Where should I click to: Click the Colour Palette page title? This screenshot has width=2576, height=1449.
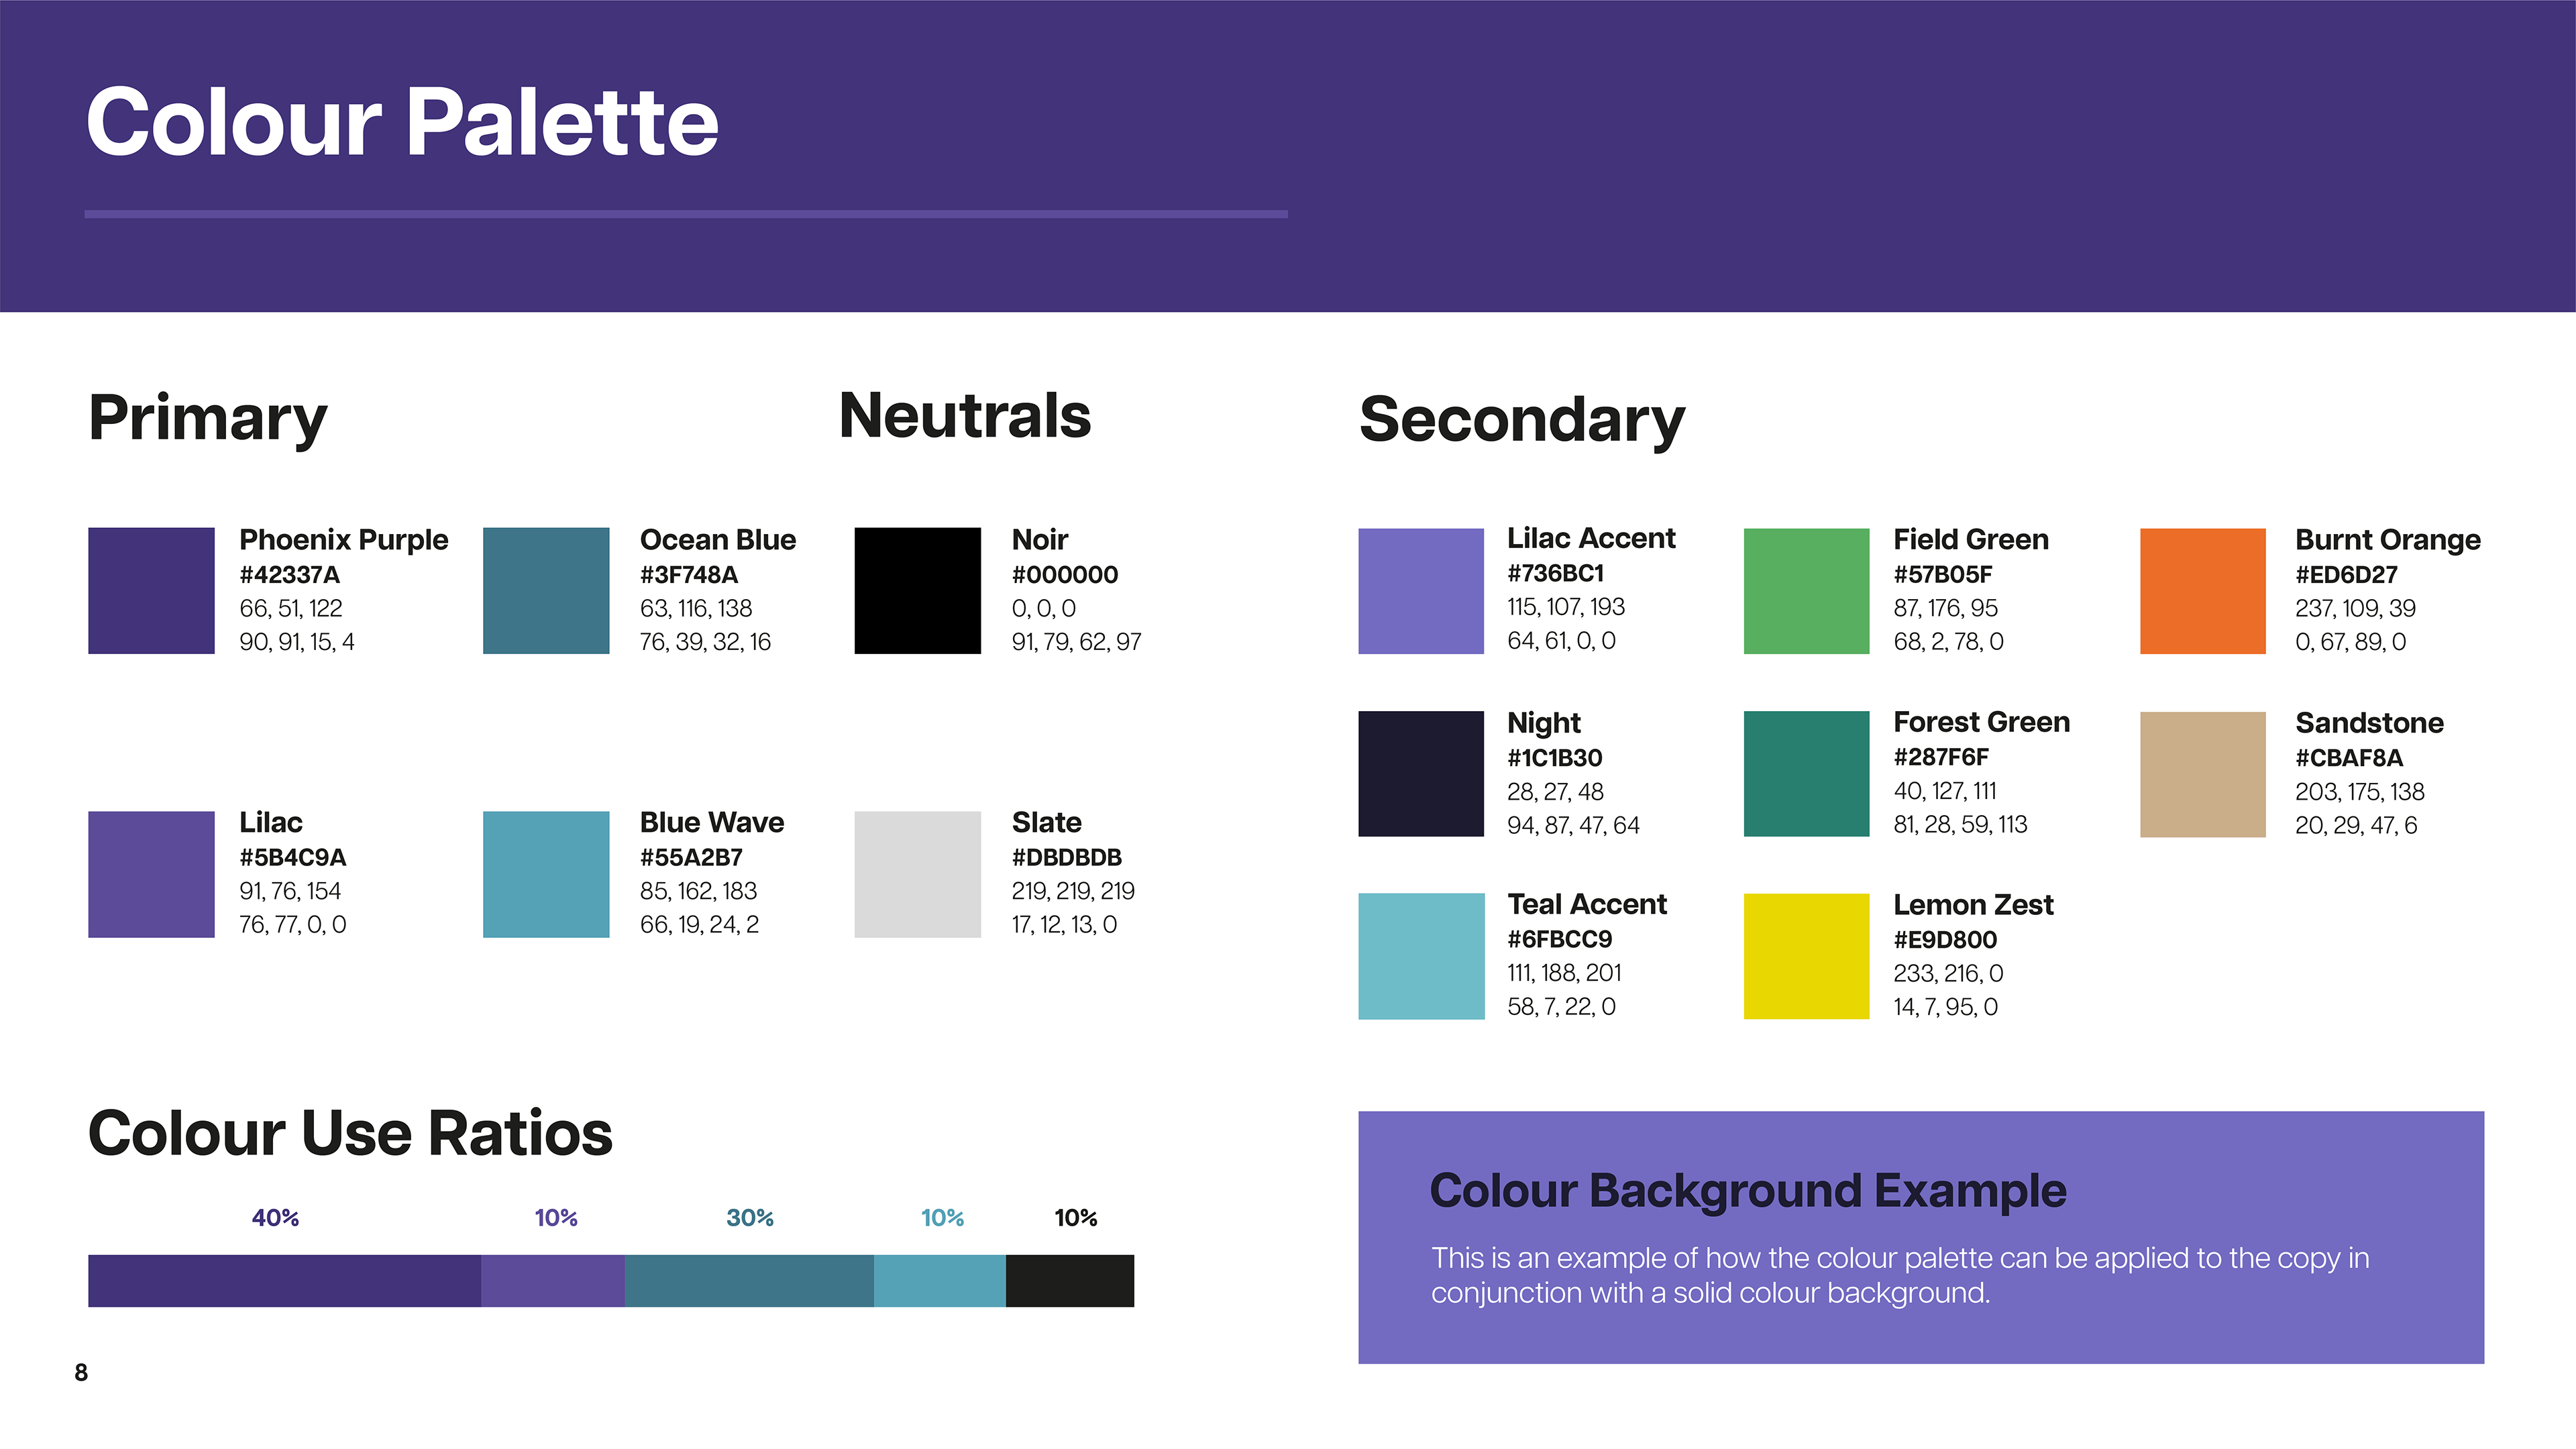click(402, 122)
